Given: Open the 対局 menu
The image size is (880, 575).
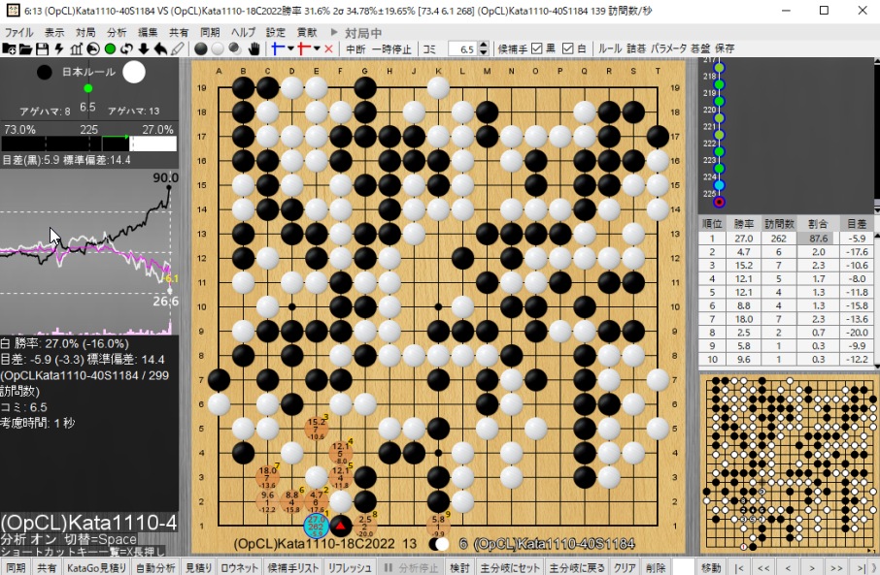Looking at the screenshot, I should point(85,33).
